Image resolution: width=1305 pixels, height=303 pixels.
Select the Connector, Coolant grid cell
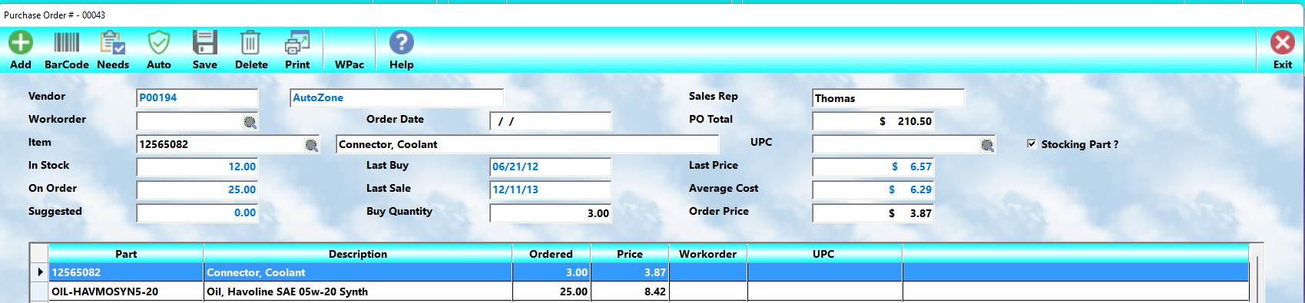[358, 272]
